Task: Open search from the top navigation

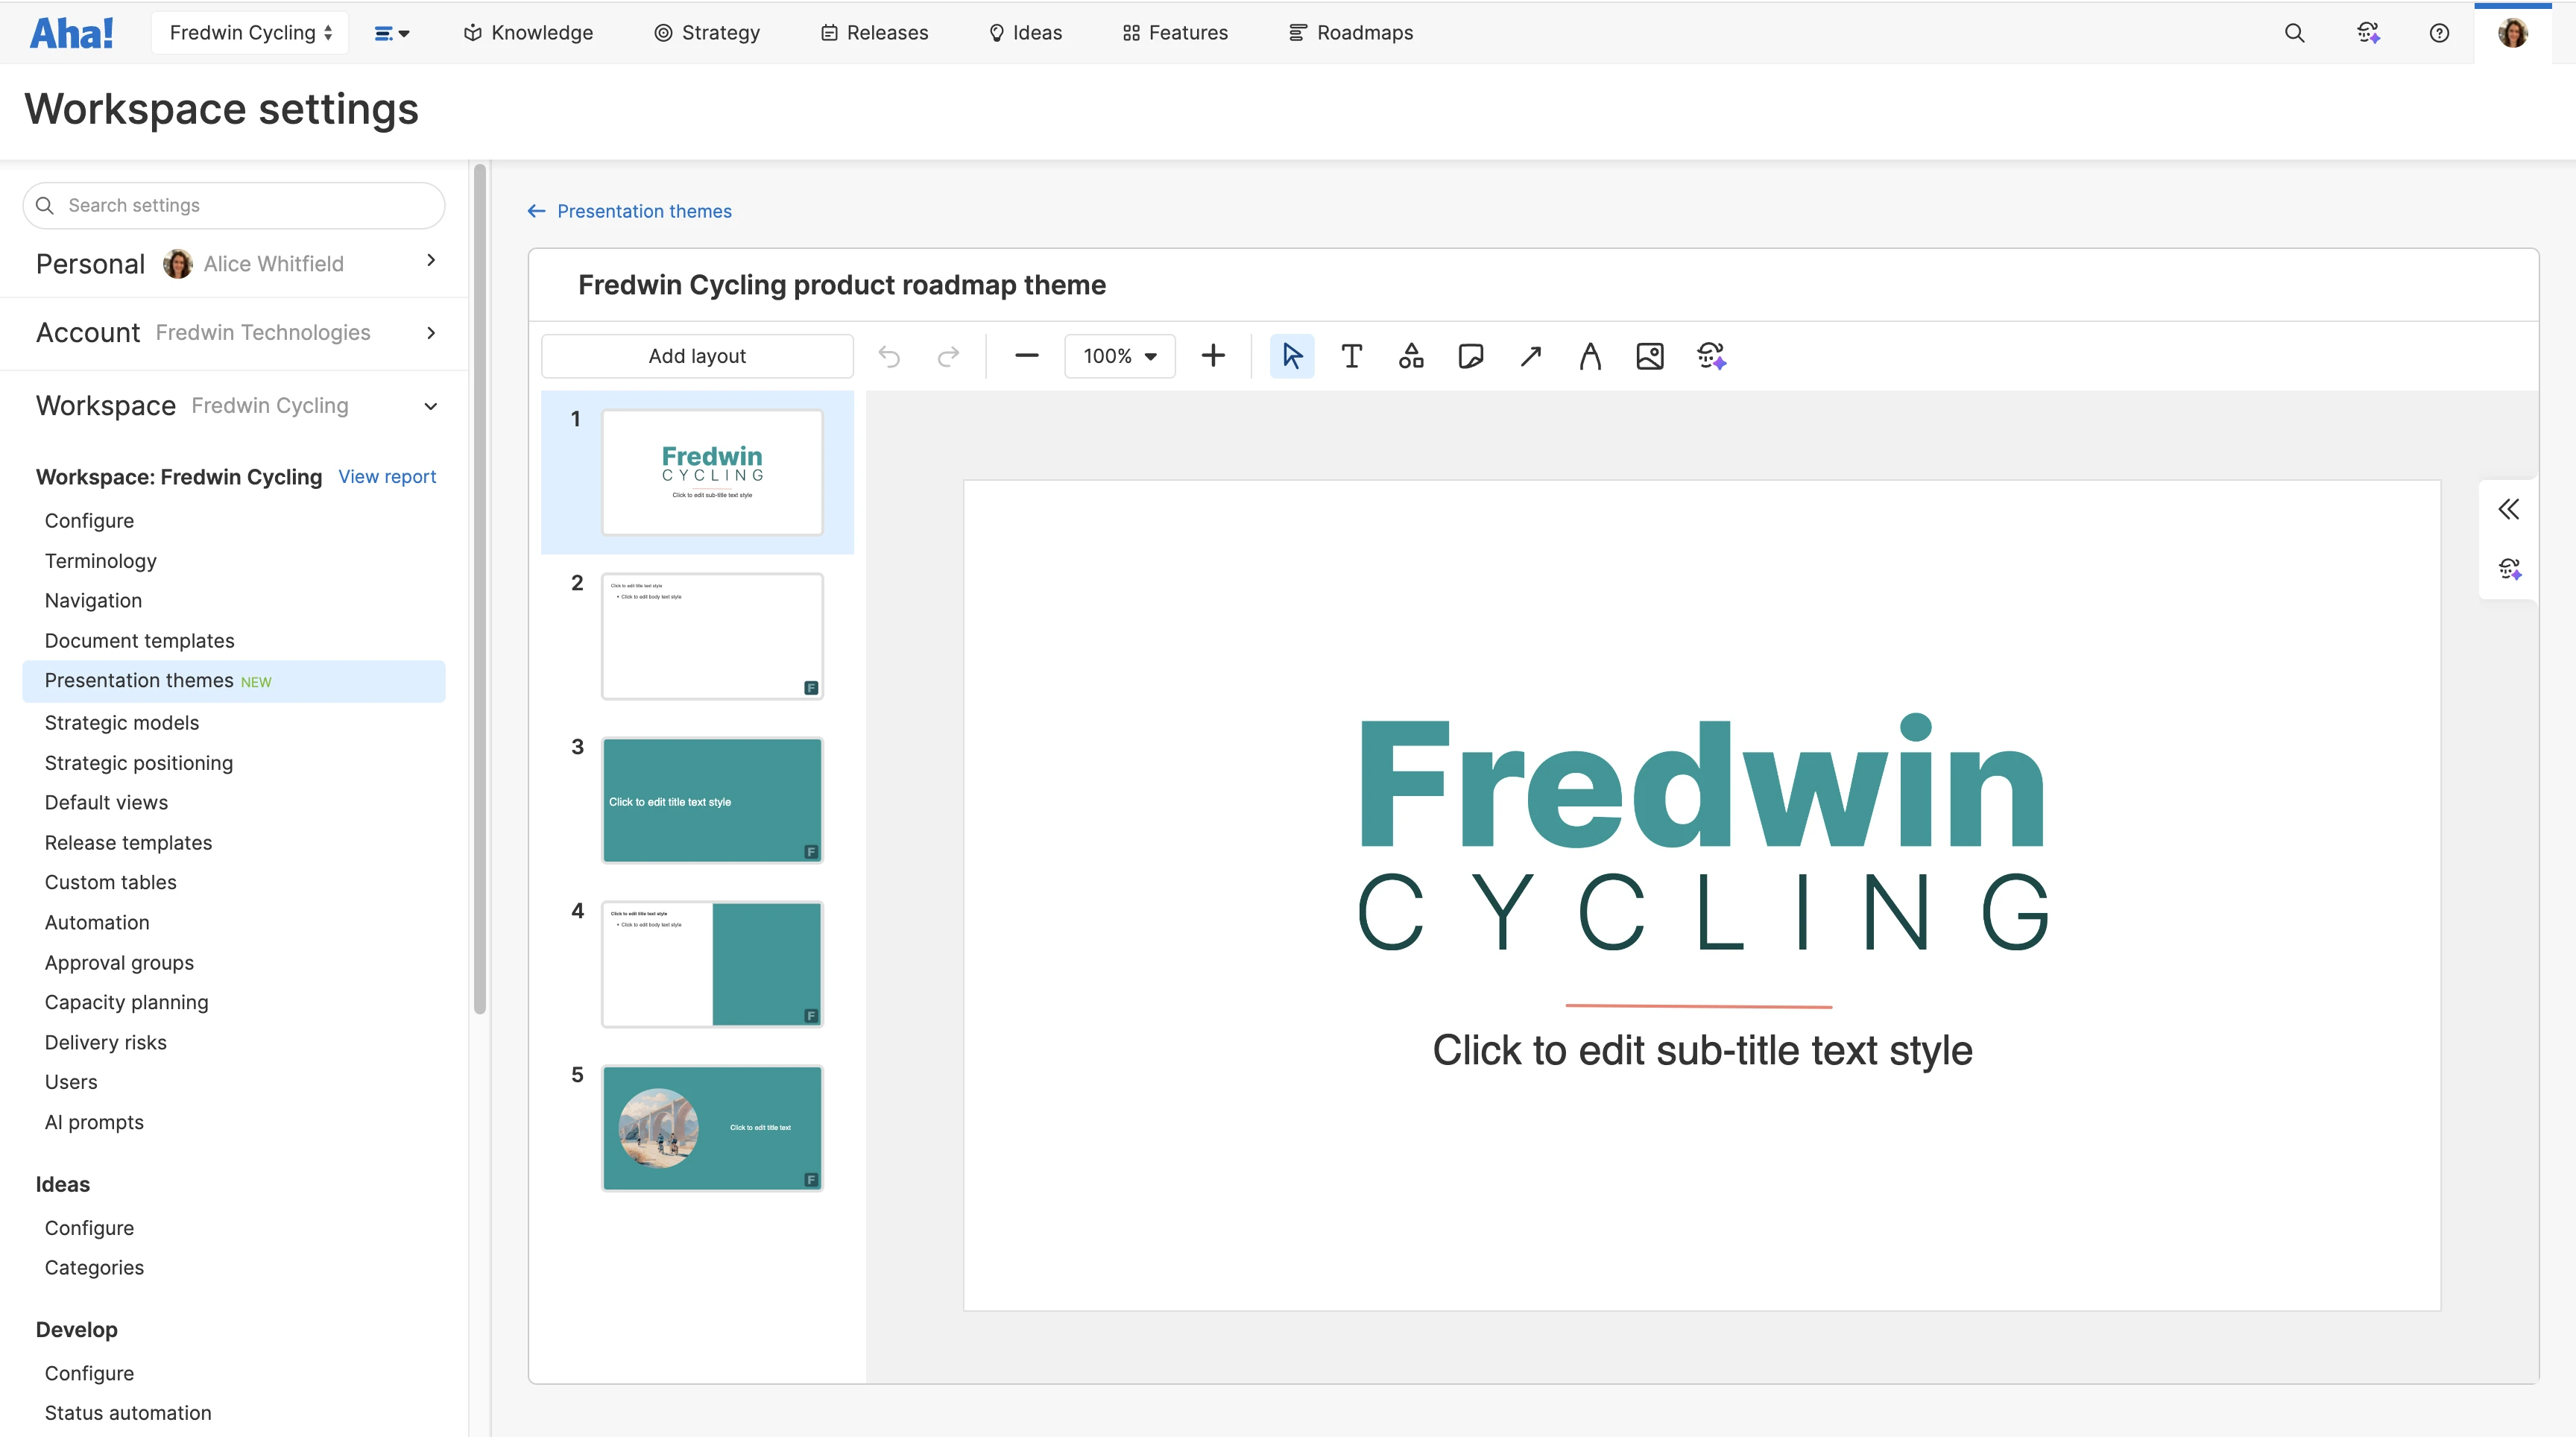Action: 2295,32
